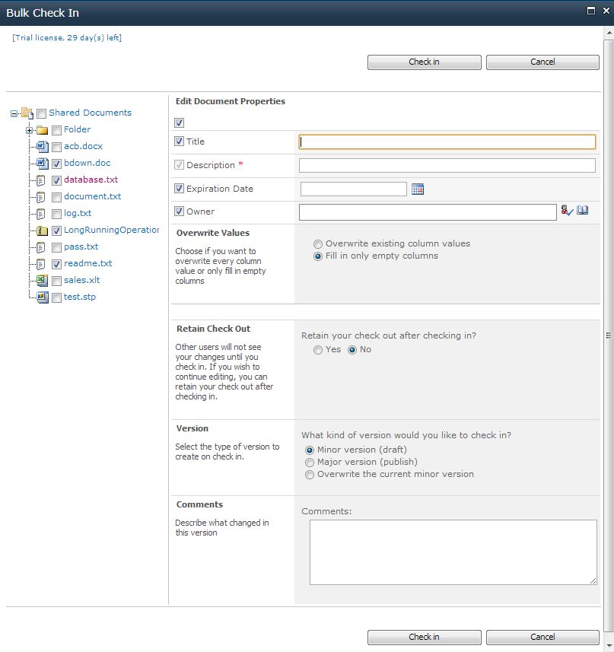The image size is (614, 652).
Task: Uncheck the database.txt checkbox
Action: [x=56, y=180]
